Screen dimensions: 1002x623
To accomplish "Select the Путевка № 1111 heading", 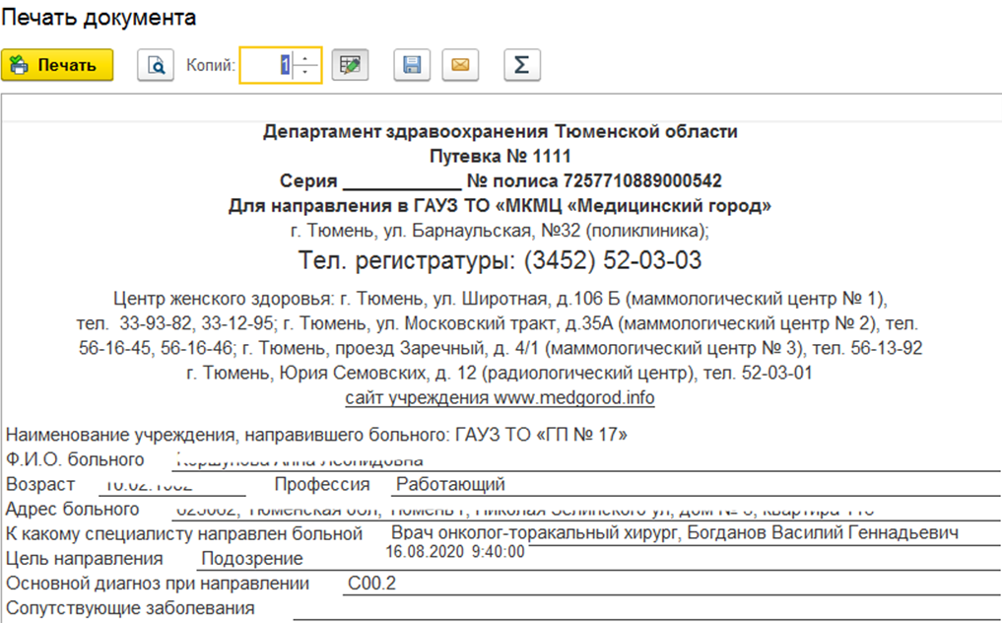I will [500, 156].
